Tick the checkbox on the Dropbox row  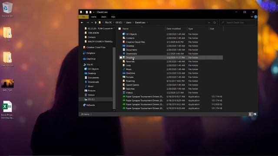pyautogui.click(x=121, y=58)
